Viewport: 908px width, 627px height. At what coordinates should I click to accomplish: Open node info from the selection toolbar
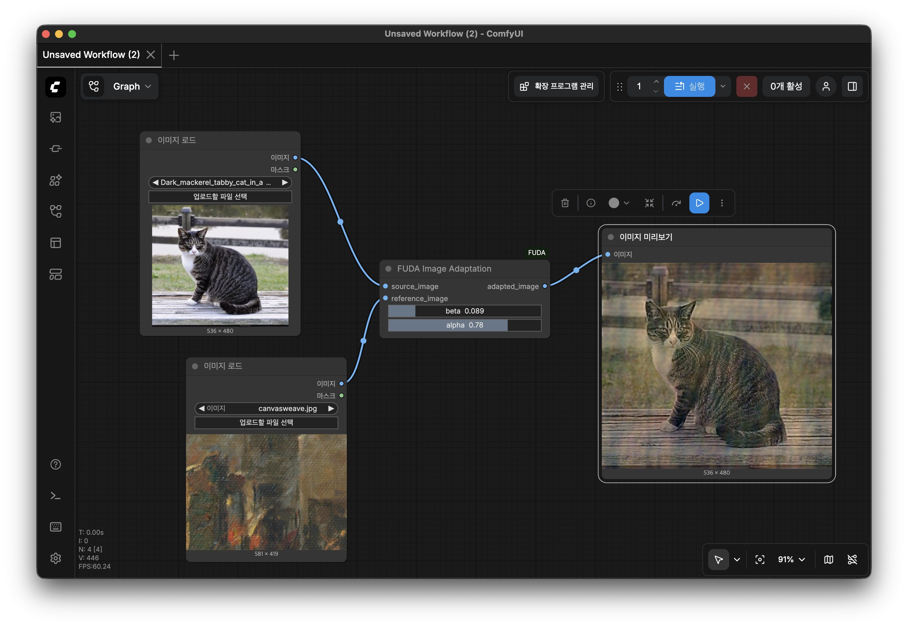(x=591, y=203)
